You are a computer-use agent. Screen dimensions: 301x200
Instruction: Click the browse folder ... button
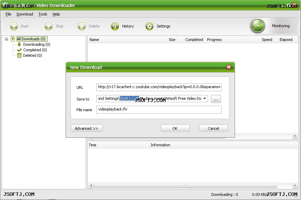216,99
